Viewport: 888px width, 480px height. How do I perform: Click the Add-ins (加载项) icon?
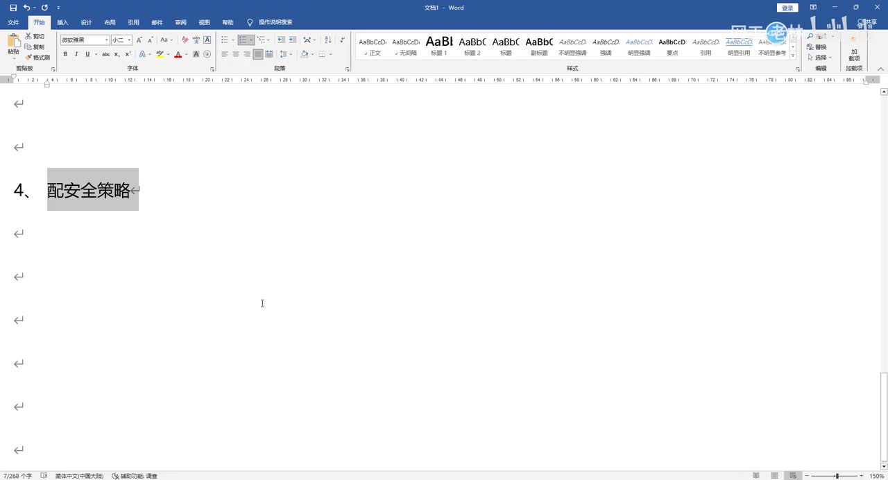pyautogui.click(x=854, y=50)
